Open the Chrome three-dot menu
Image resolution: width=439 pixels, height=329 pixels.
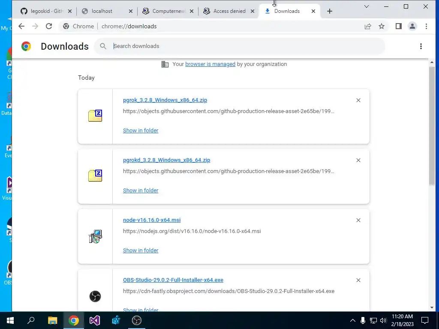click(x=426, y=26)
